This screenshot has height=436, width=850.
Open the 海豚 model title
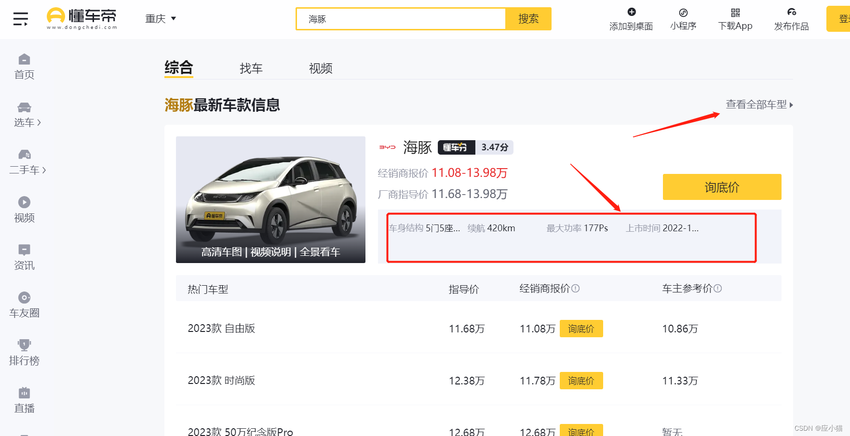point(418,147)
